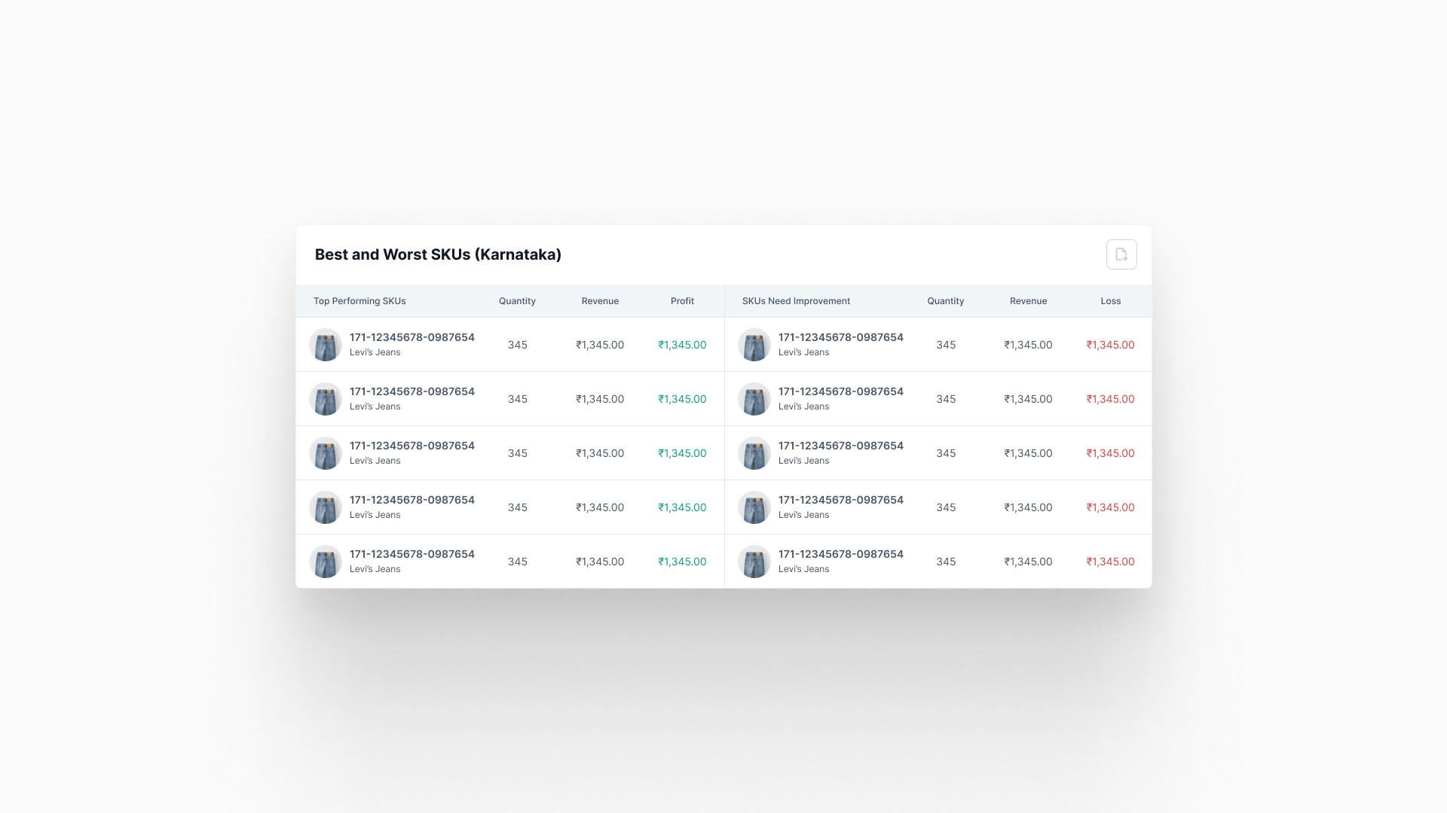This screenshot has height=813, width=1447.
Task: Open third SKU number link in Need Improvement list
Action: 840,446
